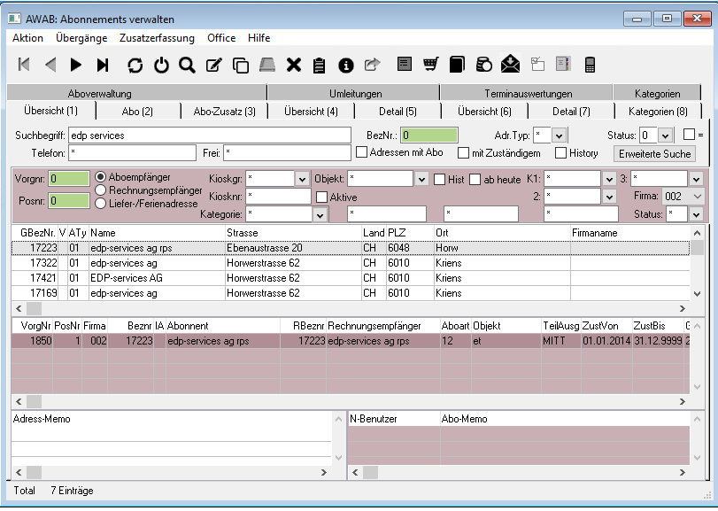Click the shopping cart toolbar icon
The height and width of the screenshot is (511, 718).
(x=430, y=65)
